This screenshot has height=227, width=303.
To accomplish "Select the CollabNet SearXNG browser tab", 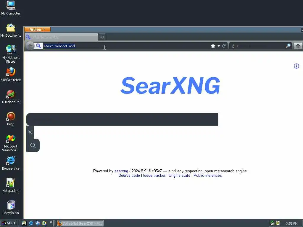I will (61, 37).
